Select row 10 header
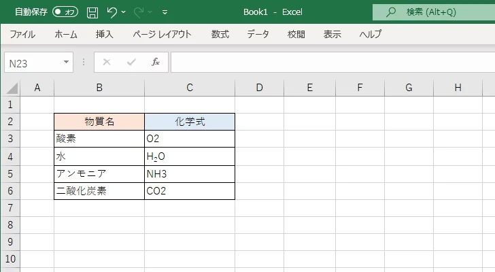This screenshot has height=272, width=495. coord(10,259)
